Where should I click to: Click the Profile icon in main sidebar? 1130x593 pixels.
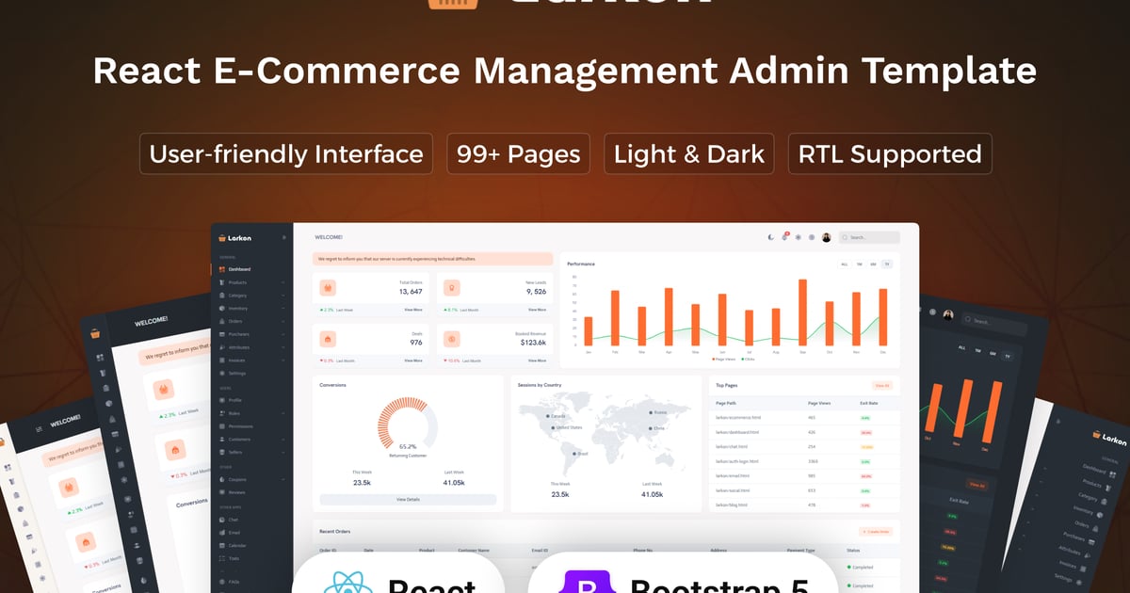click(222, 400)
